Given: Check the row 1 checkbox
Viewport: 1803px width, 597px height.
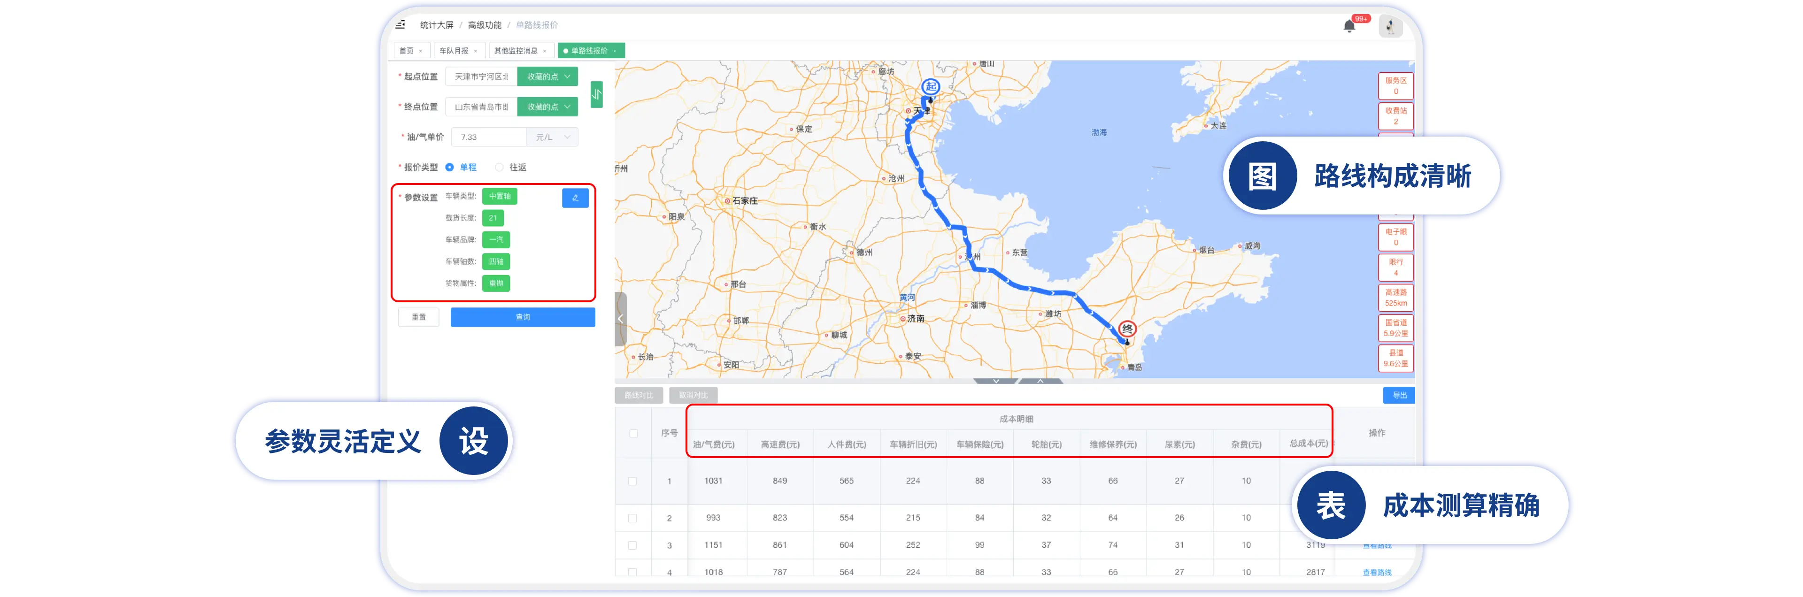Looking at the screenshot, I should (633, 481).
